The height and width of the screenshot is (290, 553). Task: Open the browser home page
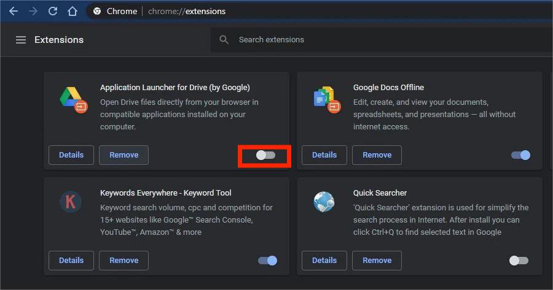(73, 11)
